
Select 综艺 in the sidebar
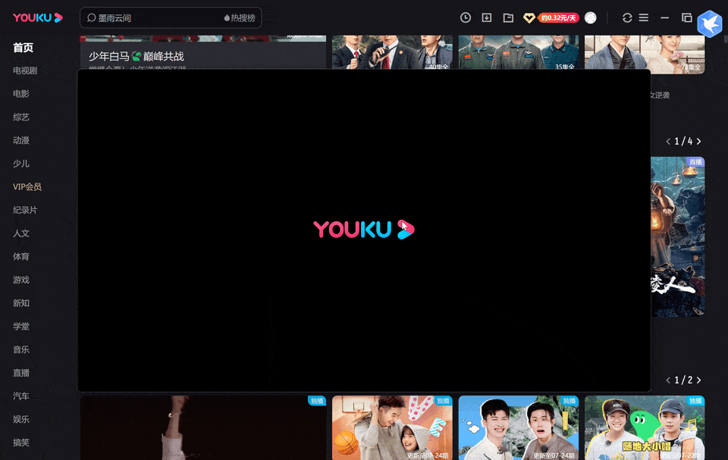click(21, 117)
